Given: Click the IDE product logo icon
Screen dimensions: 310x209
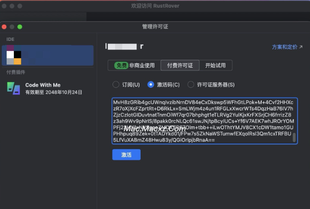Looking at the screenshot, I should pos(14,55).
